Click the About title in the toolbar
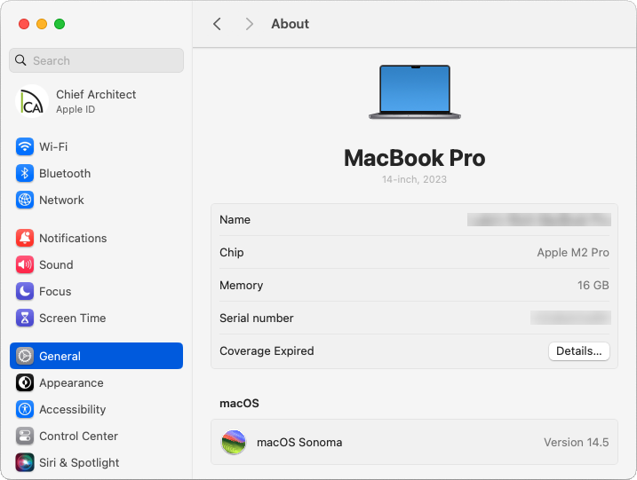This screenshot has height=480, width=637. tap(290, 24)
